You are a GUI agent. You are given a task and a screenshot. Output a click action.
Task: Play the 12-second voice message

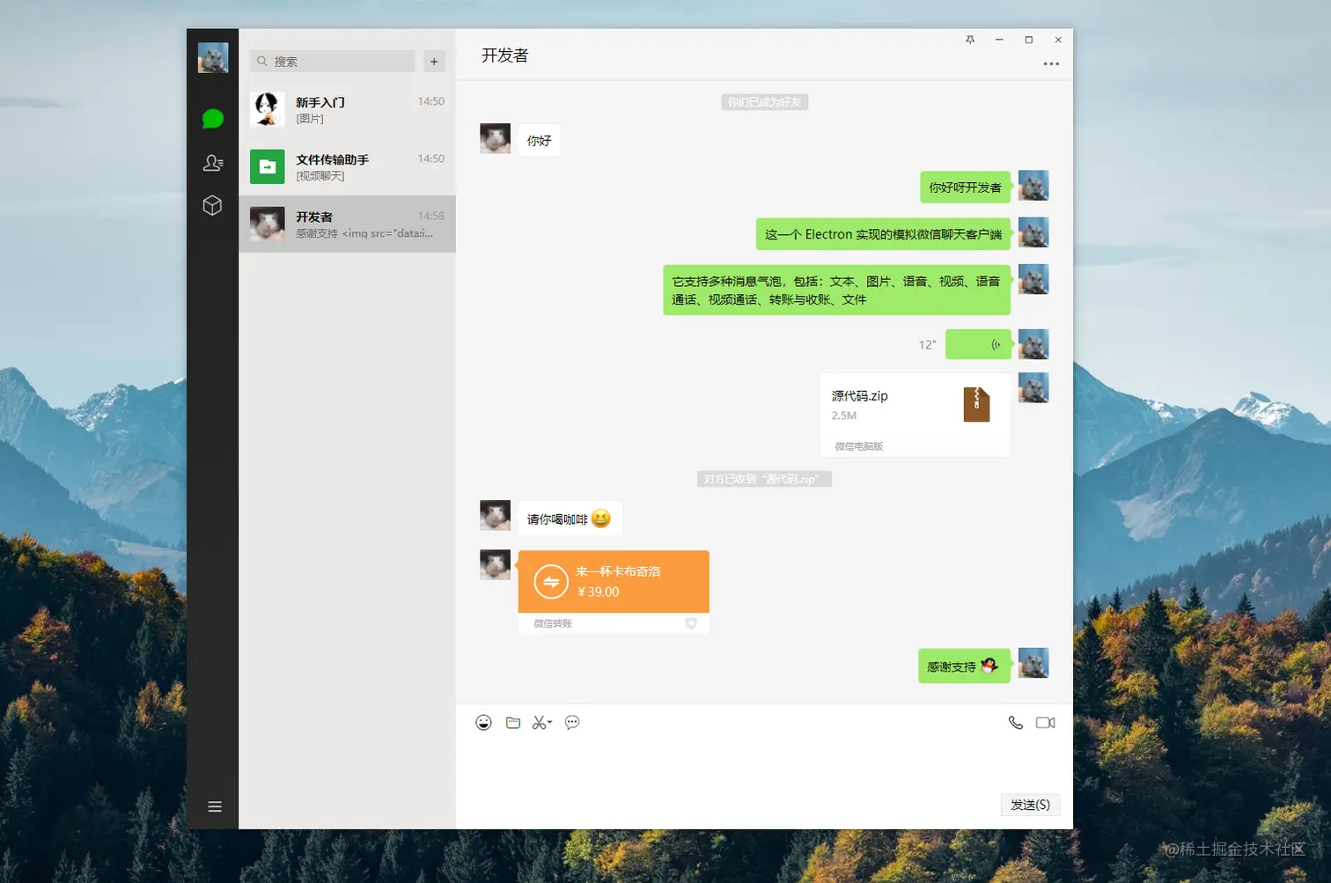point(977,344)
